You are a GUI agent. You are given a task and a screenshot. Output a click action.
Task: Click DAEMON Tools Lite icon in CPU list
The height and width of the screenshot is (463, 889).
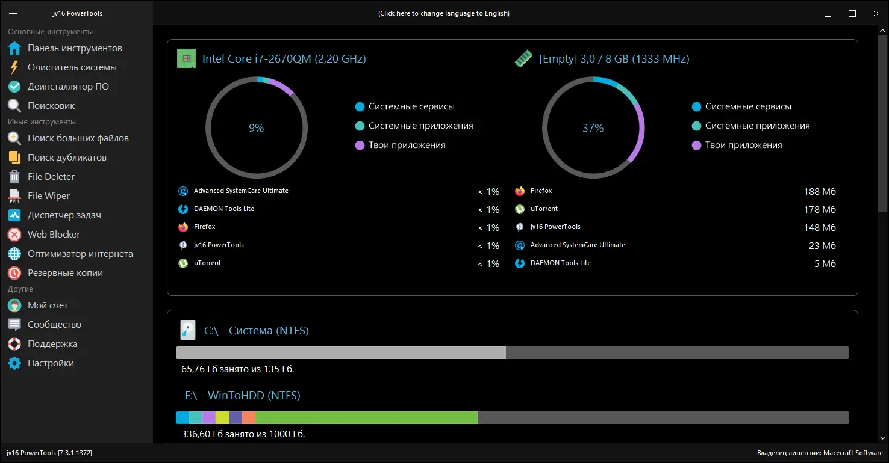coord(183,209)
